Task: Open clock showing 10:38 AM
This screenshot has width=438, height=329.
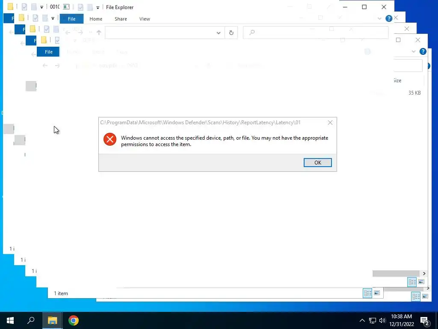Action: (401, 320)
